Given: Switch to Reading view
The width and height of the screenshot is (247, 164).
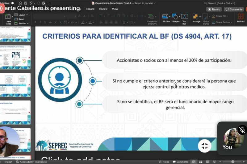Looking at the screenshot, I should (207, 162).
